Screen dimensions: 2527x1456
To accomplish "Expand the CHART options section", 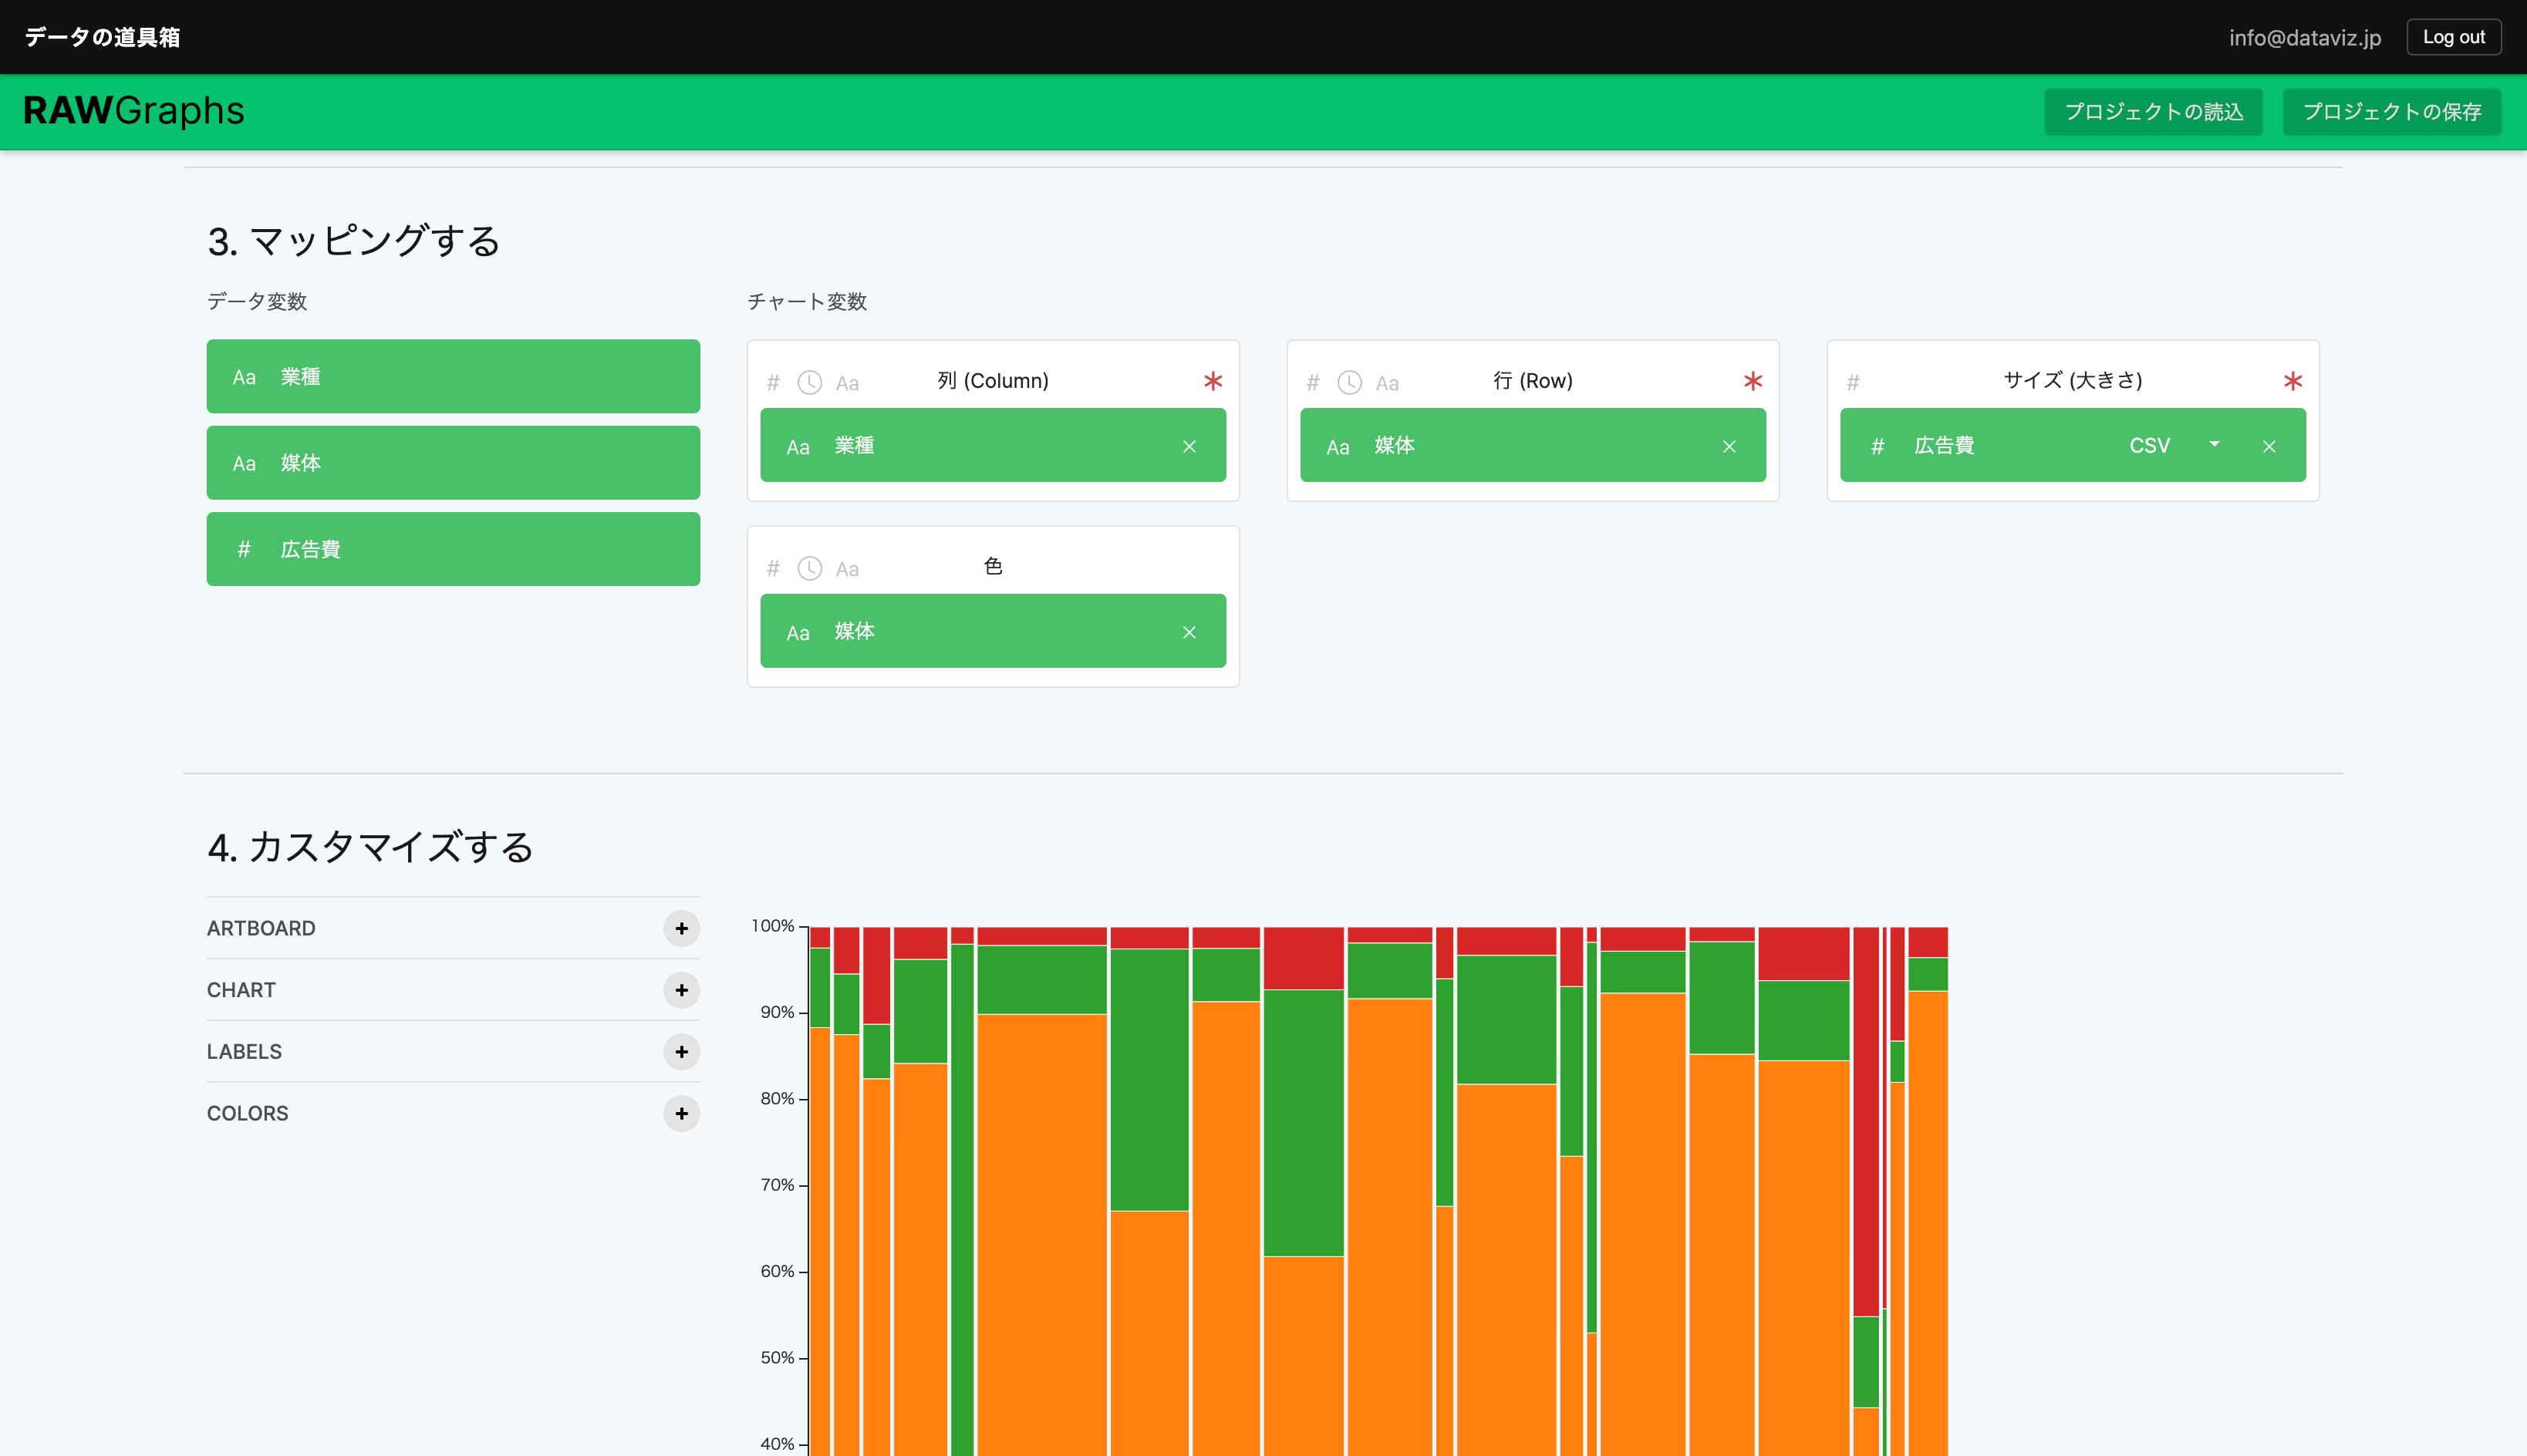I will [x=681, y=990].
